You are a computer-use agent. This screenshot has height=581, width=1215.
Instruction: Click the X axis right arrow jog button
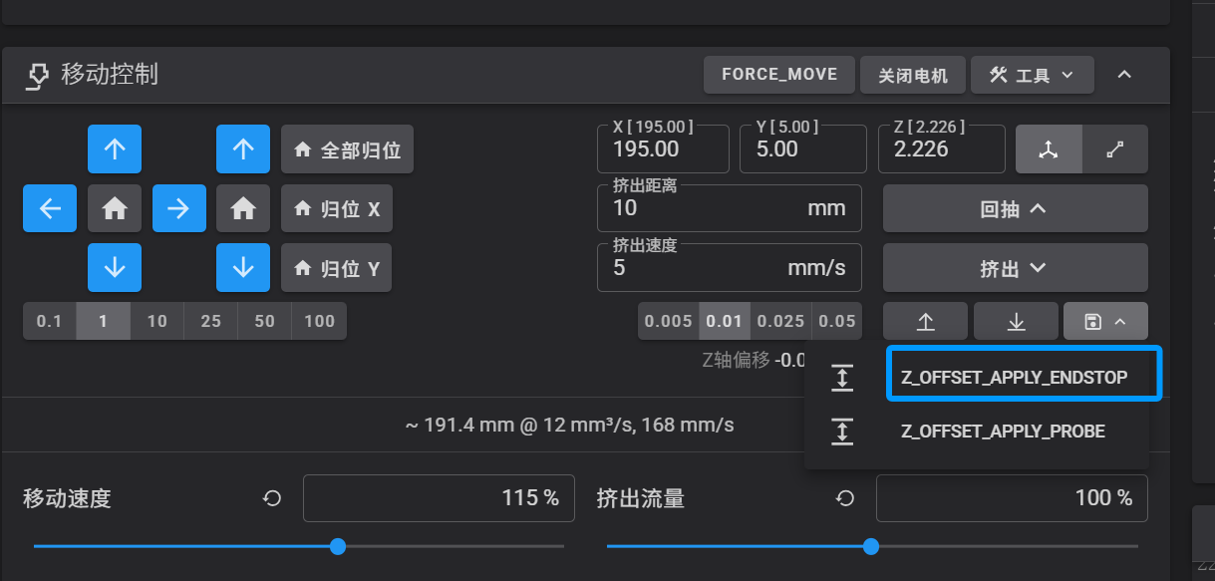point(178,208)
